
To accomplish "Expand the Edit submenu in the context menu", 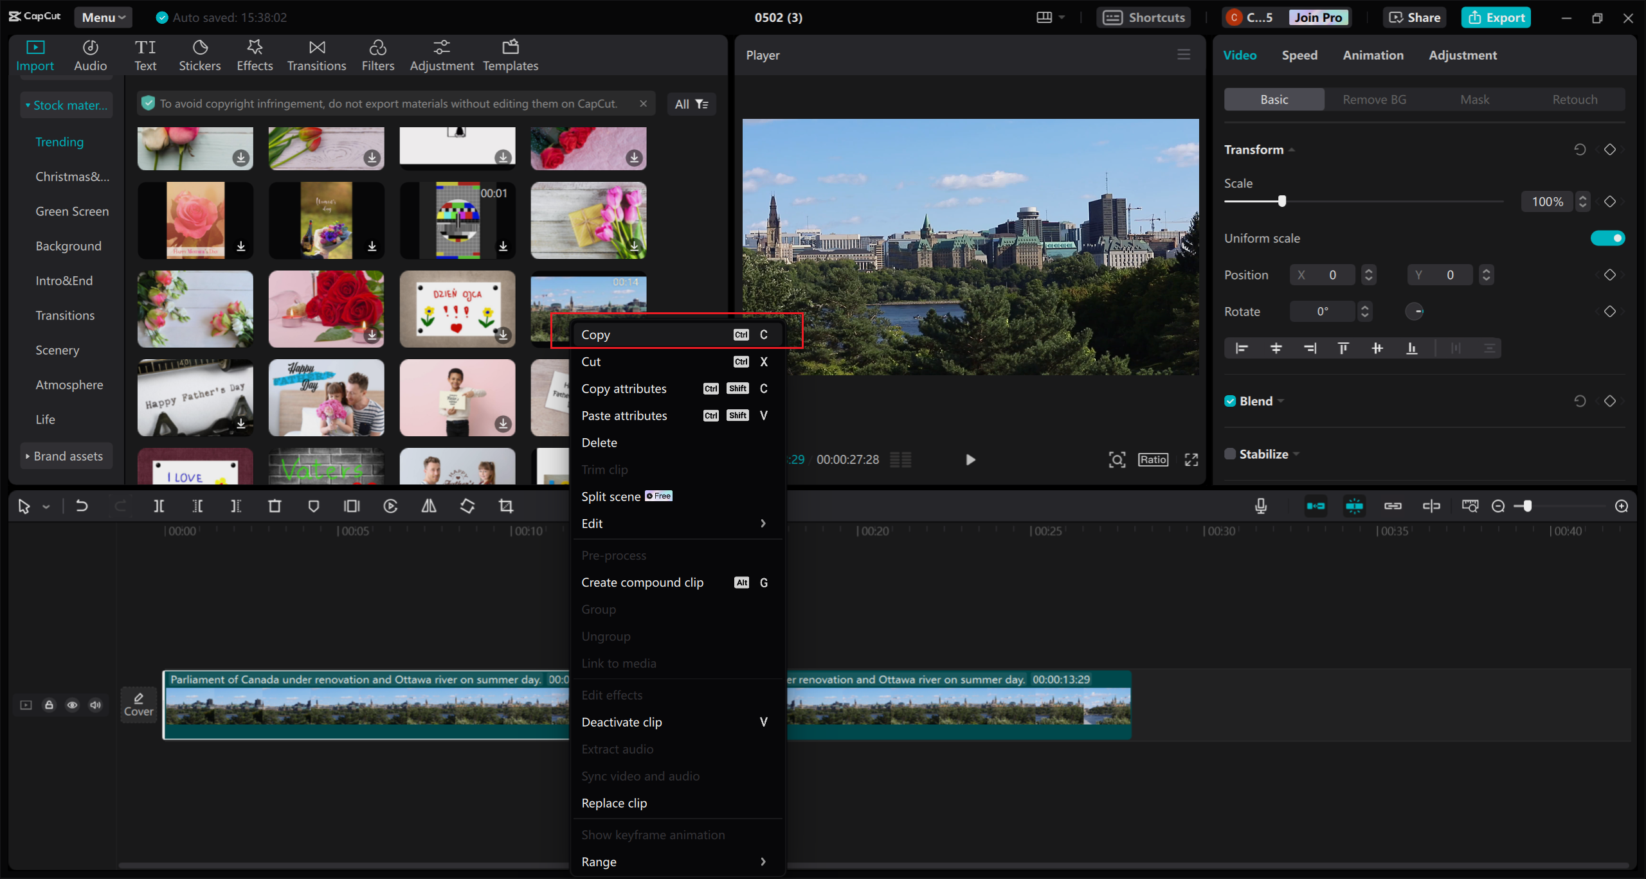I will click(x=677, y=523).
